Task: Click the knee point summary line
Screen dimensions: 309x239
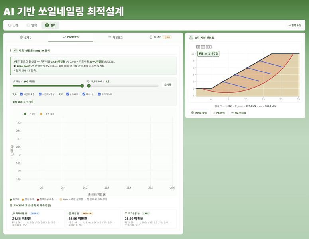Action: coord(59,66)
